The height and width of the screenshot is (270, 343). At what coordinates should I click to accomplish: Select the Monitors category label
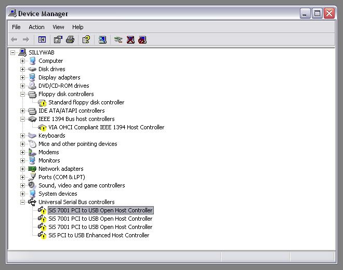[x=49, y=160]
